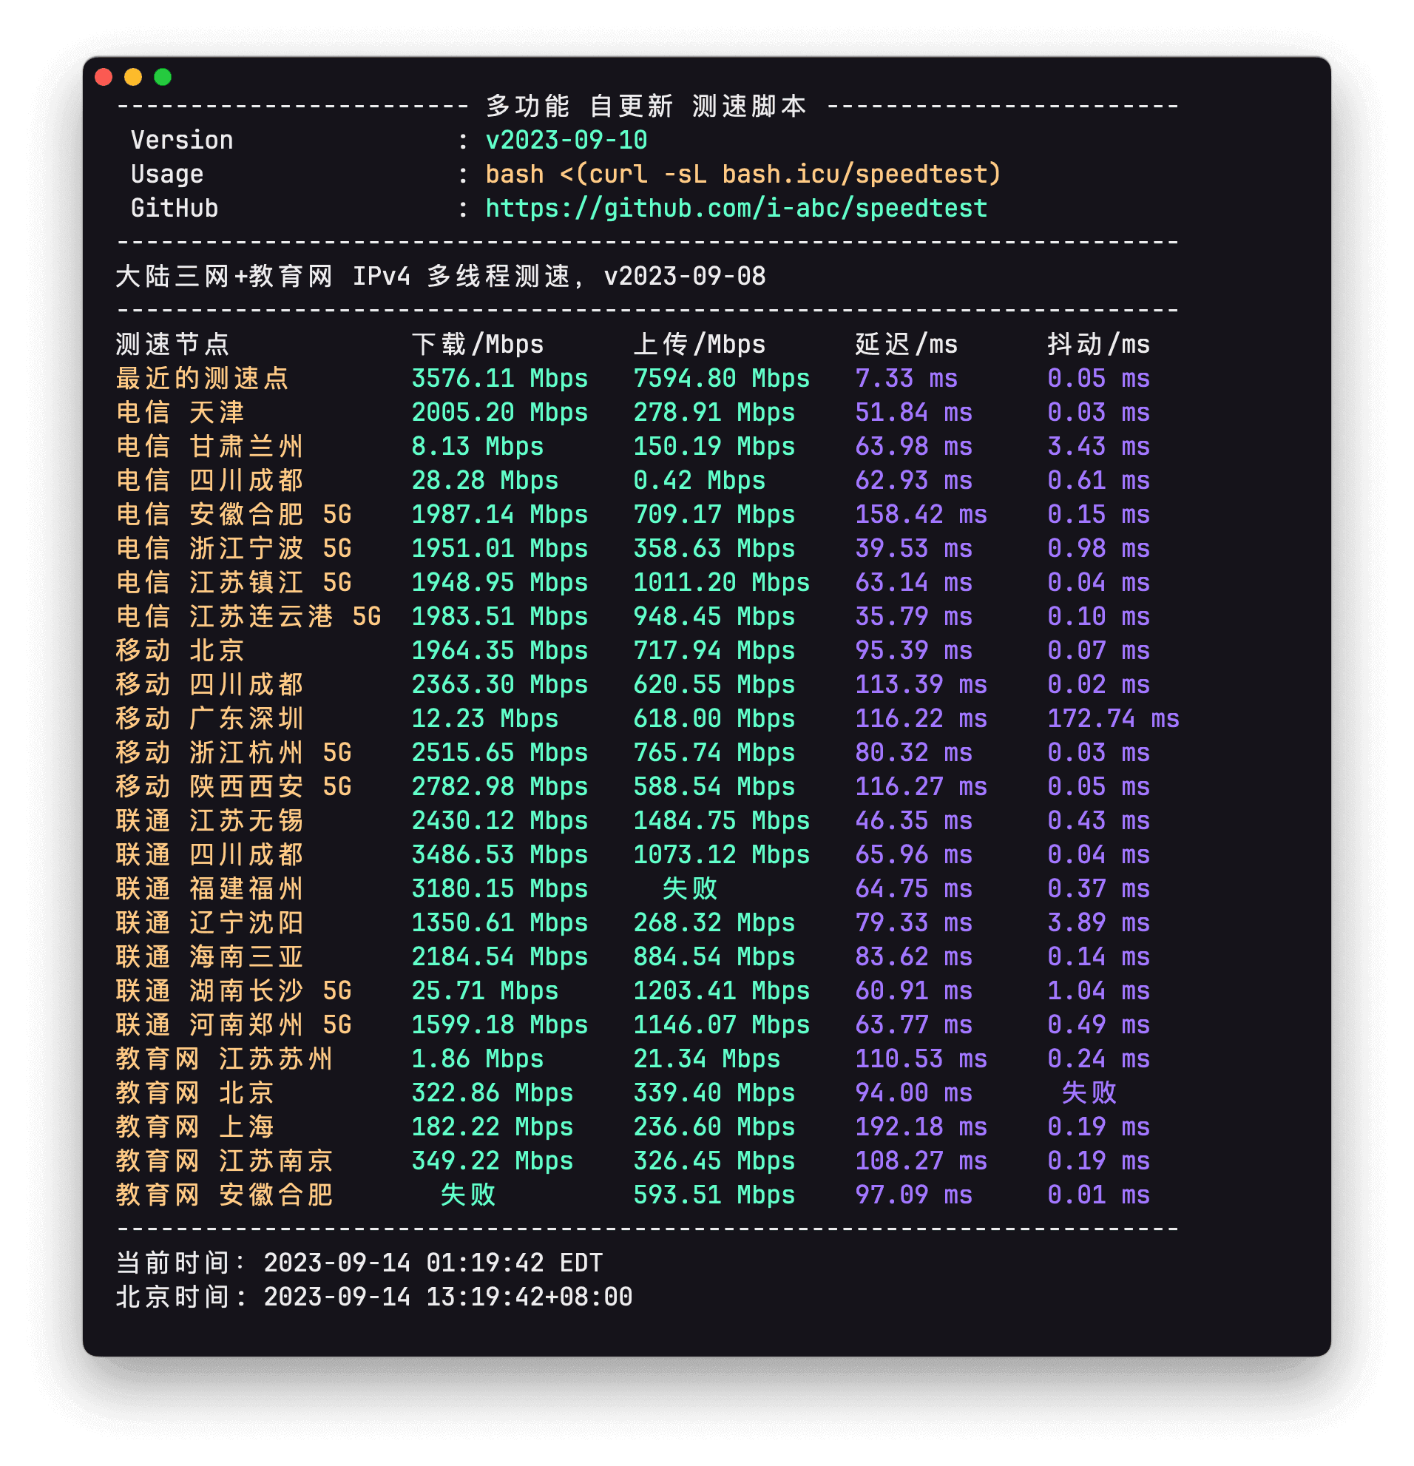The image size is (1414, 1466).
Task: Select the 移动 广东深圳 node
Action: click(x=209, y=719)
